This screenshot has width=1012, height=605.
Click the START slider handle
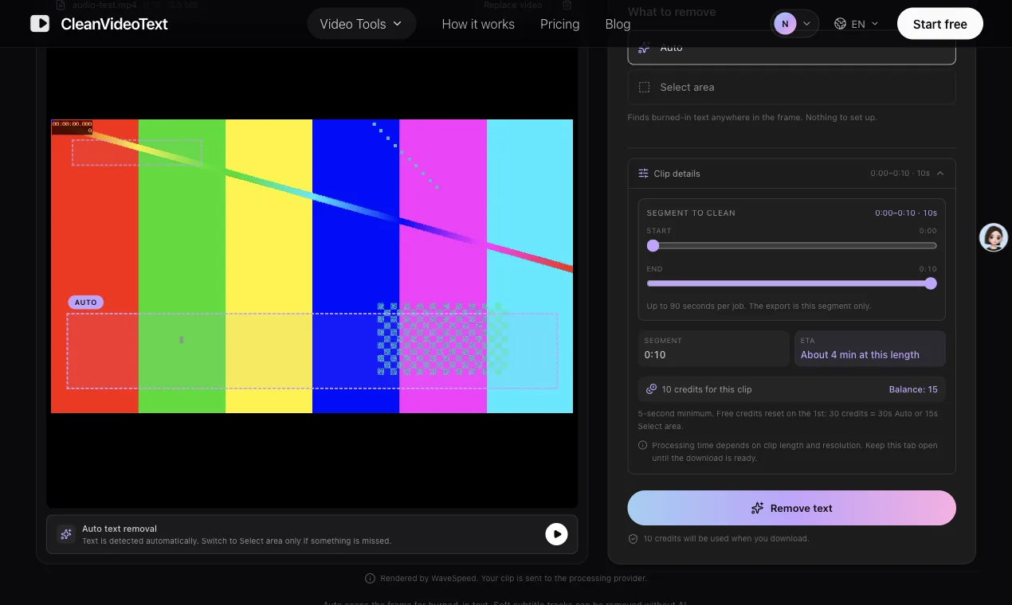click(653, 246)
